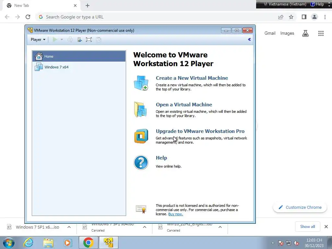Show hidden system tray icons
The image size is (332, 249).
point(273,243)
